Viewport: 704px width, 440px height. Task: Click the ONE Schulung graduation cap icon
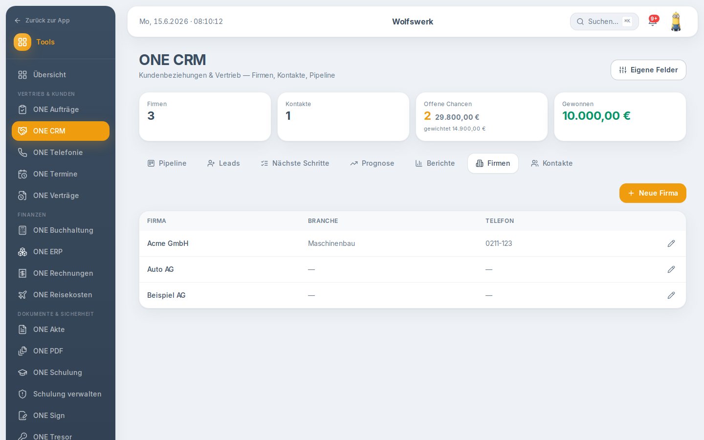click(x=22, y=373)
